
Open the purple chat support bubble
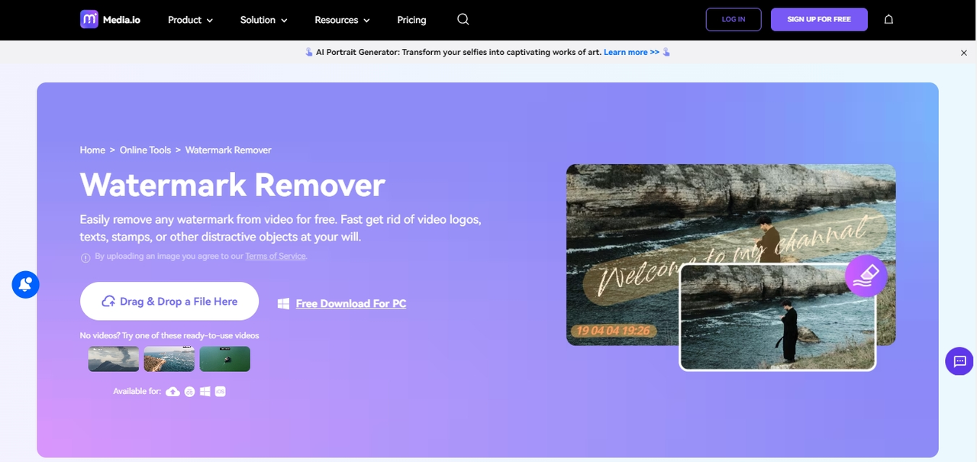click(959, 361)
